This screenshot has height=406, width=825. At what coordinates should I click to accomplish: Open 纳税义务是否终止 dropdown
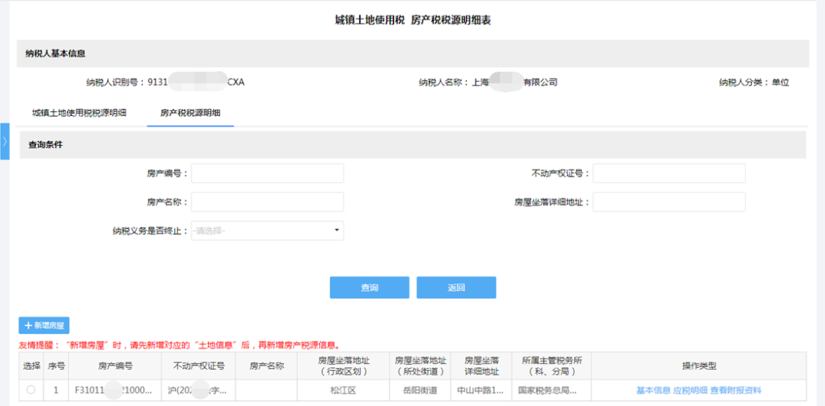(x=267, y=230)
